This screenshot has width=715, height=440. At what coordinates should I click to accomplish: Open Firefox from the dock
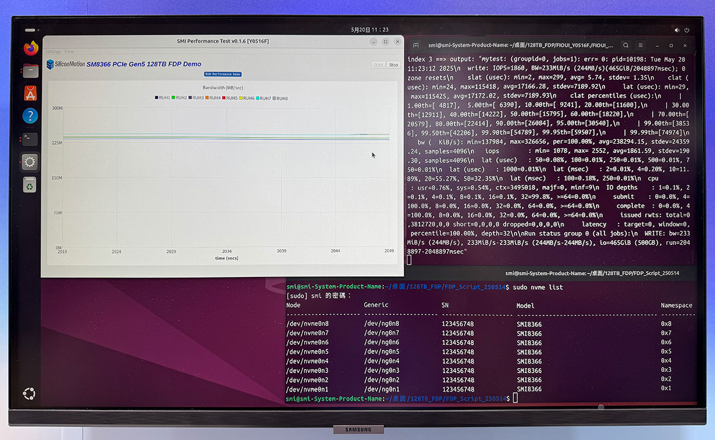click(x=31, y=48)
